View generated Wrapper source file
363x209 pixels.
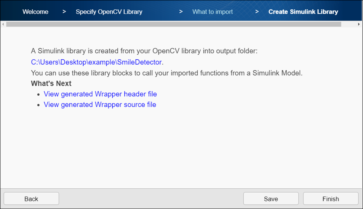(x=100, y=105)
